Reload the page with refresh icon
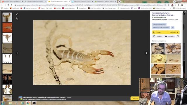Screen dimensions: 187x105 point(8,5)
